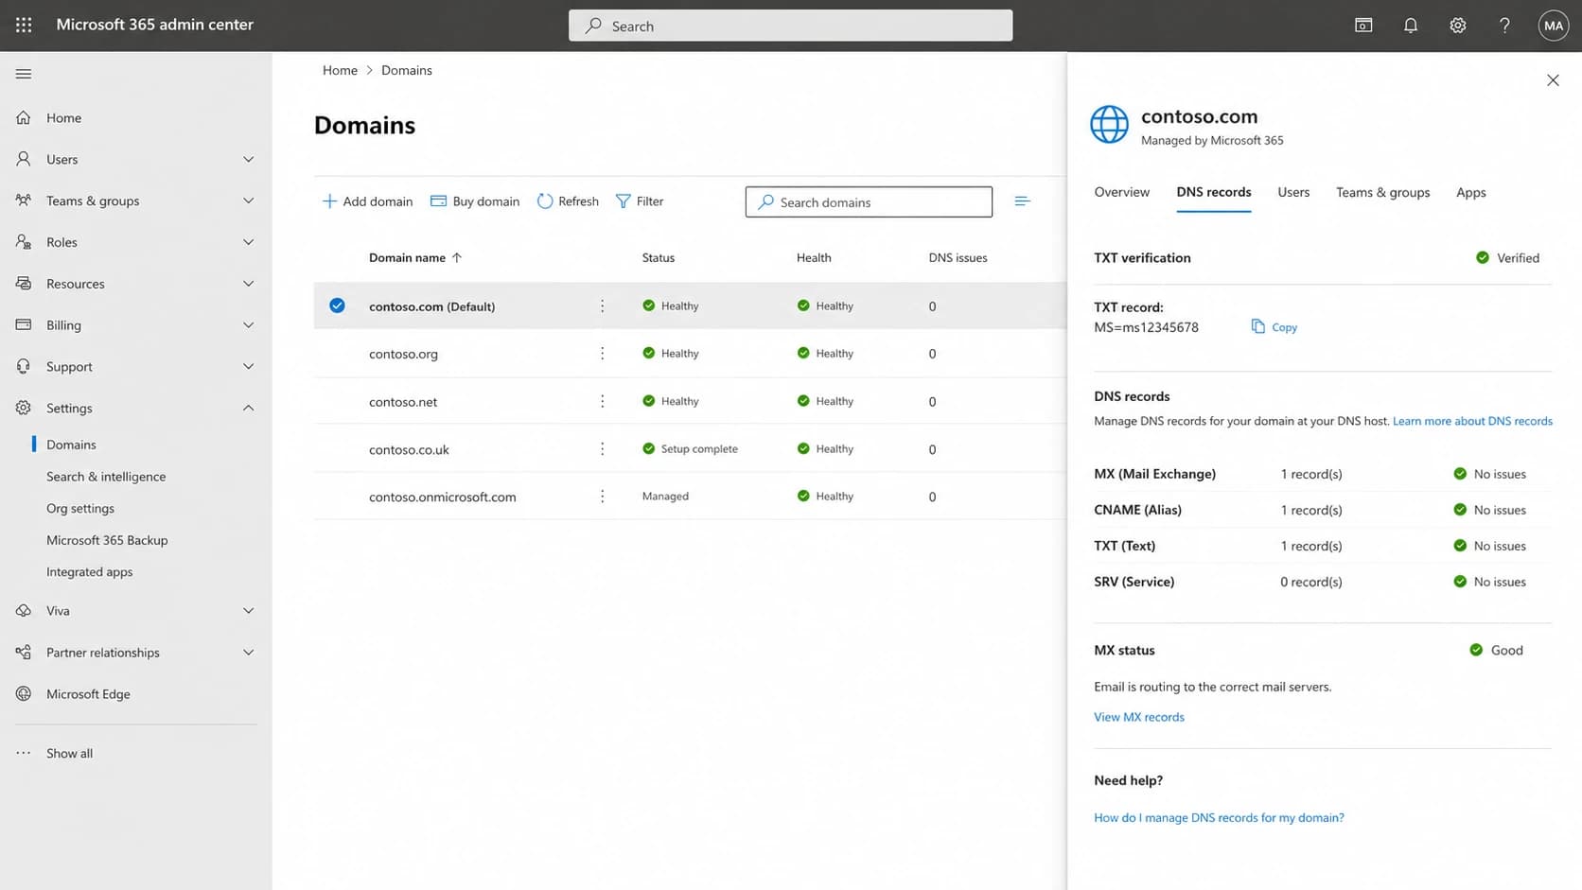Open Microsoft 365 Backup
Viewport: 1582px width, 890px height.
[107, 540]
